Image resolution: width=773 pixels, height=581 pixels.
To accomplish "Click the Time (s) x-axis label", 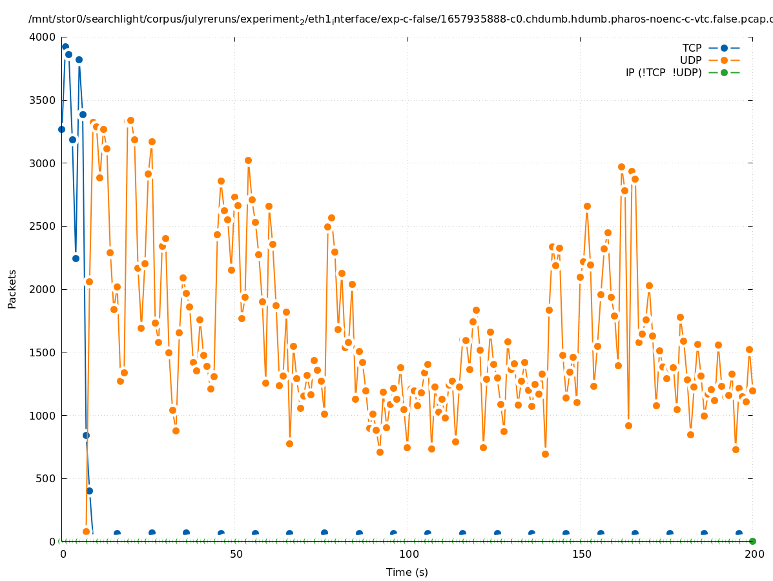I will [407, 572].
